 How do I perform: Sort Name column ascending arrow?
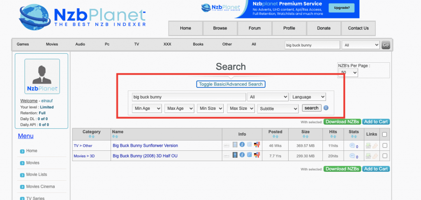point(117,136)
